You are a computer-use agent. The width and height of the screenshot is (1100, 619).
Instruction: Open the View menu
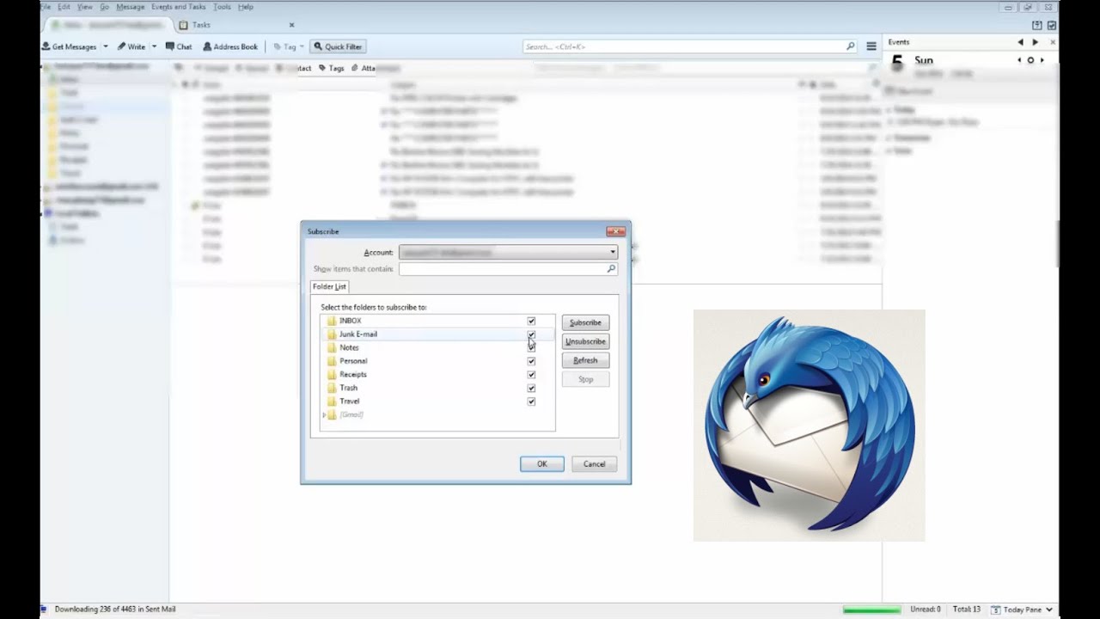click(85, 7)
